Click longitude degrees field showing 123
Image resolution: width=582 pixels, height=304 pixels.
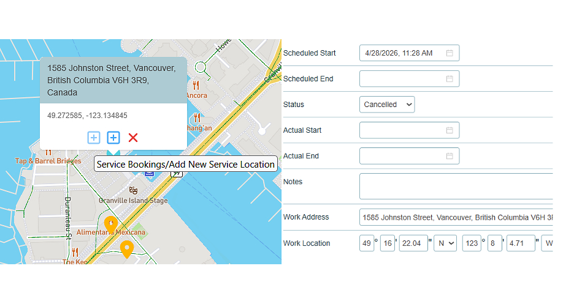click(472, 243)
